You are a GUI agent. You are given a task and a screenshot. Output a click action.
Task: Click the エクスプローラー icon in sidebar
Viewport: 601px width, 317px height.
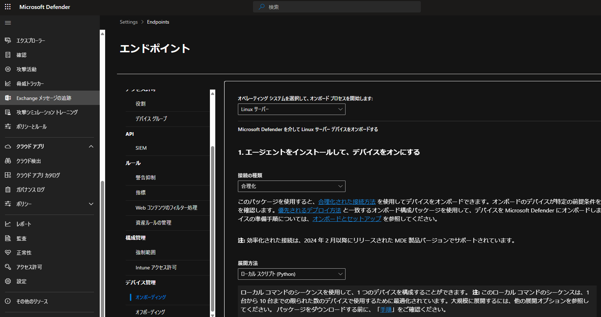click(x=8, y=40)
